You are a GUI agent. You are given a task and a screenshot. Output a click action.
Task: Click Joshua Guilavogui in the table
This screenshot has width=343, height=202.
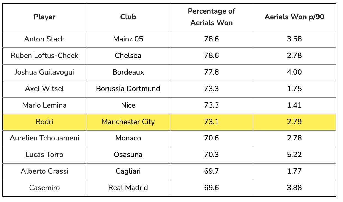tap(44, 72)
